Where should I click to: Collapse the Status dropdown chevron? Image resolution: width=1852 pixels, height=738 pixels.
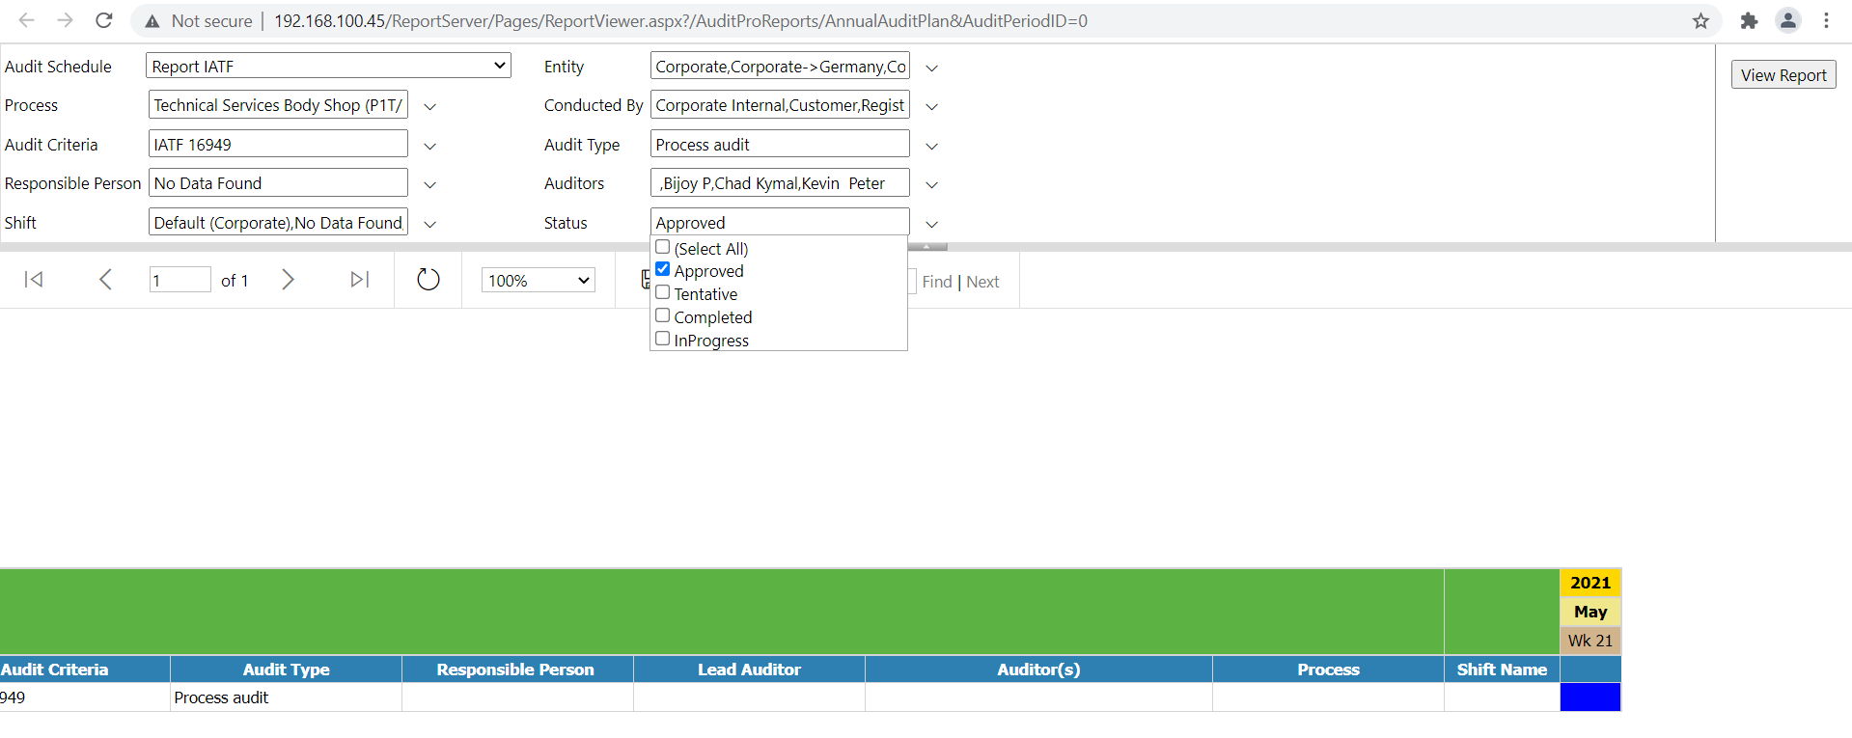[932, 224]
